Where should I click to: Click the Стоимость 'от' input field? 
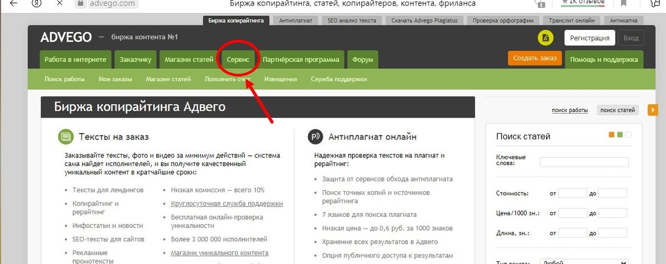573,194
